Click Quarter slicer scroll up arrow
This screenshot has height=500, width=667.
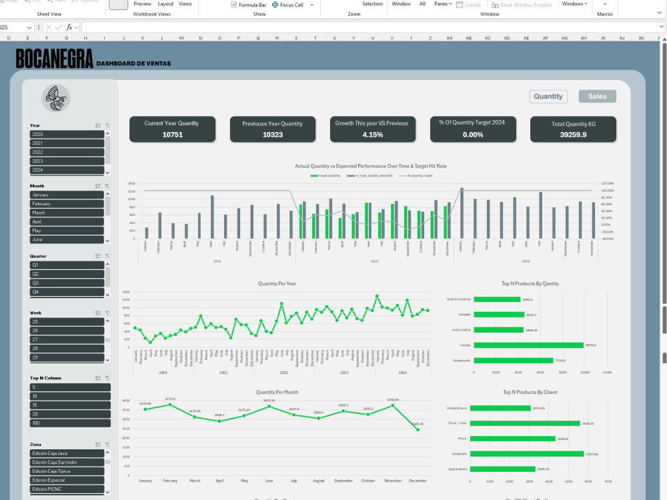[107, 265]
